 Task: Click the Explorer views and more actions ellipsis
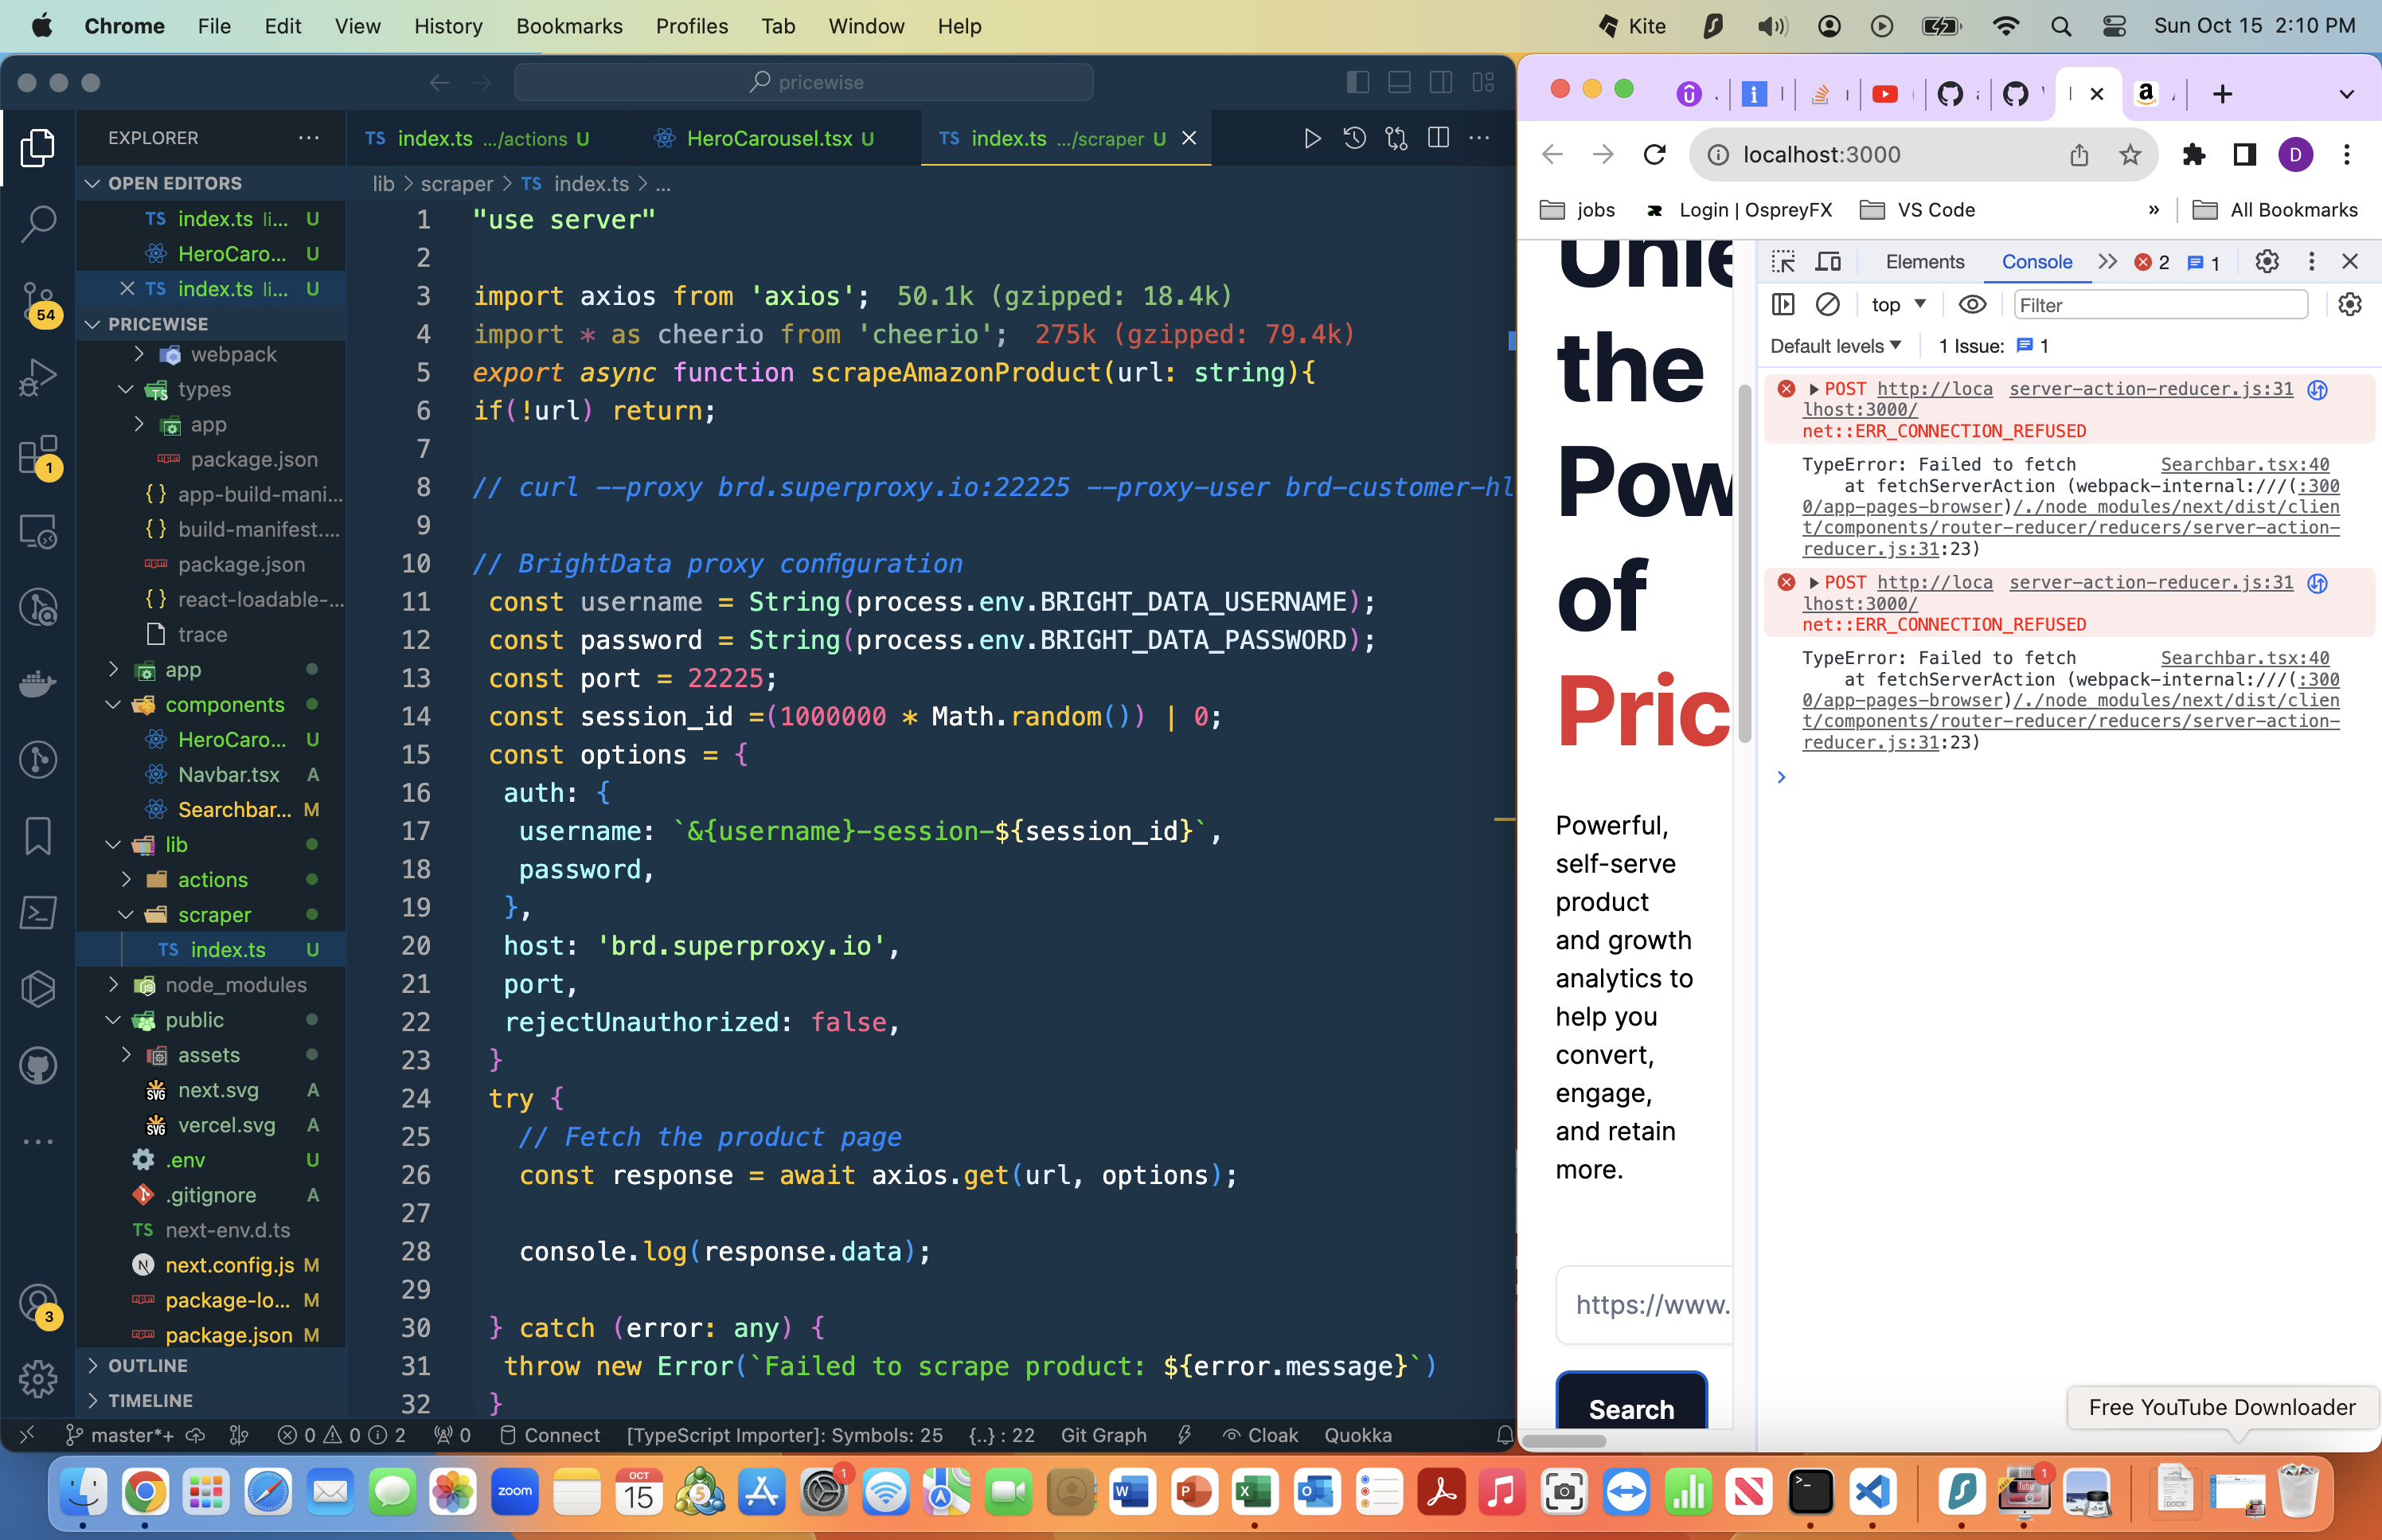coord(309,138)
